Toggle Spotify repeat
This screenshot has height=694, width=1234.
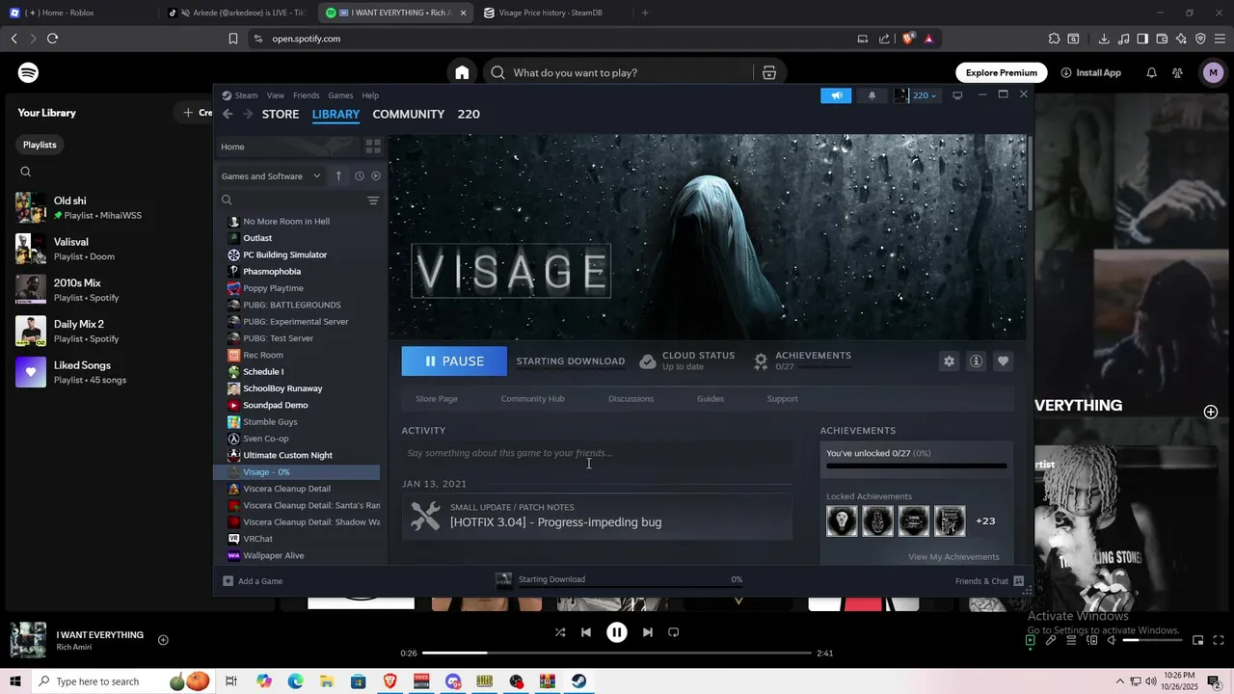pyautogui.click(x=674, y=632)
